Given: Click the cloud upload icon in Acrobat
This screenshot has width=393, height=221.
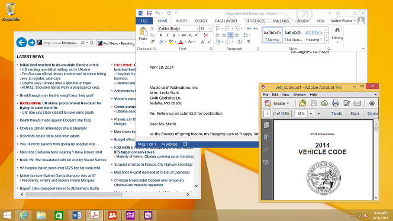Looking at the screenshot, I should [324, 103].
